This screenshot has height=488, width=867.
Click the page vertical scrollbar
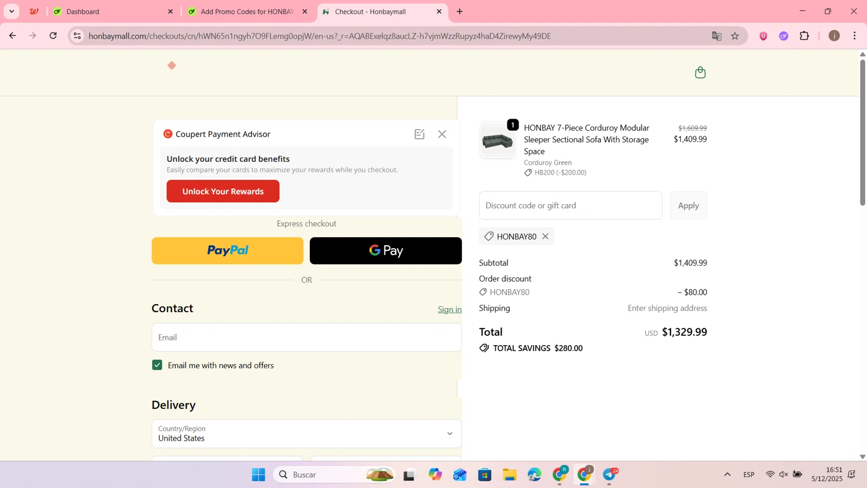(x=862, y=132)
